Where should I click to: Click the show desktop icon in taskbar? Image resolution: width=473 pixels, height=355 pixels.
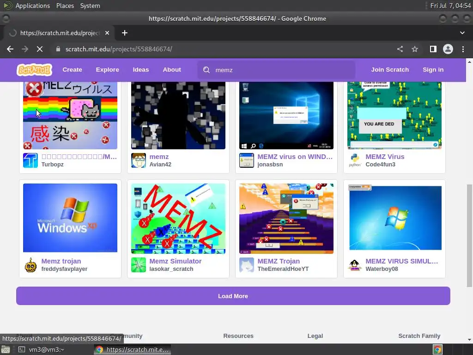coord(5,349)
